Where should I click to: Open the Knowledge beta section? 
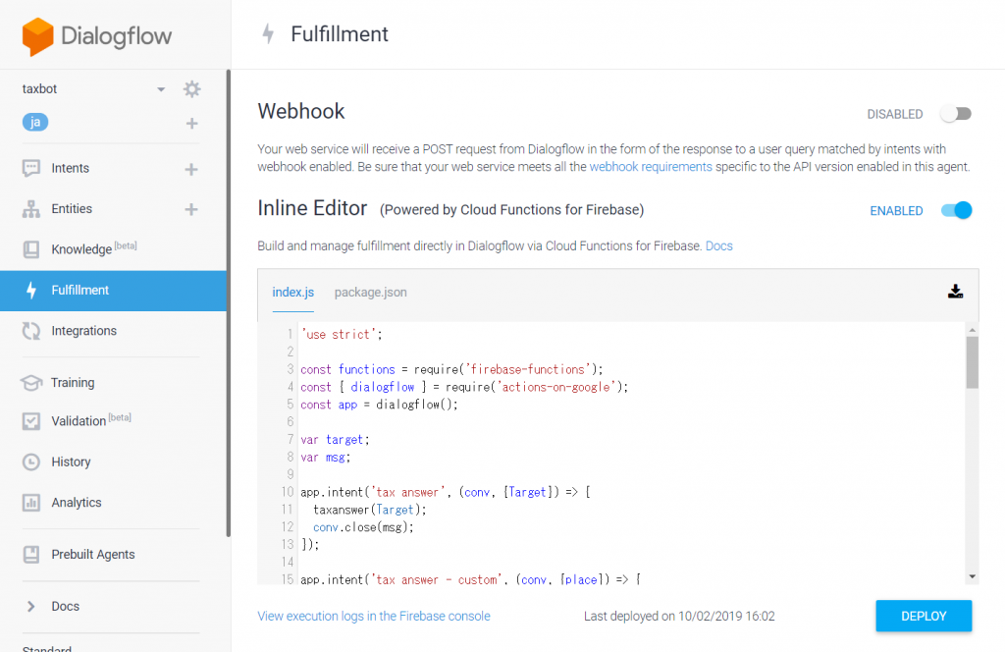[82, 248]
